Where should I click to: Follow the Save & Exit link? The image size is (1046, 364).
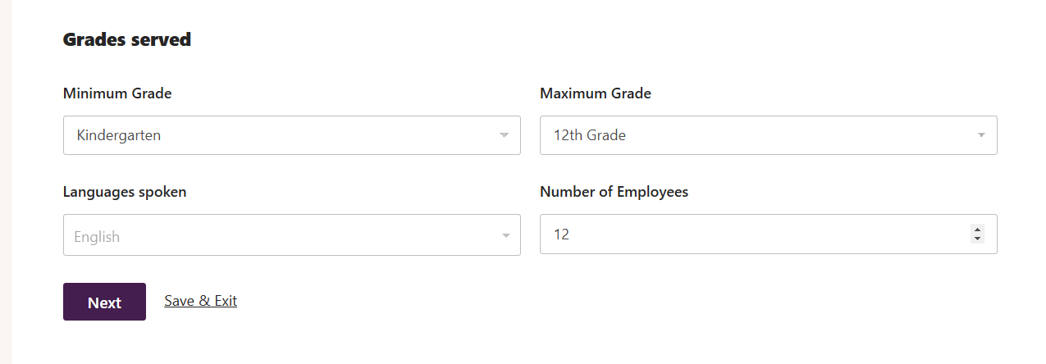coord(200,301)
